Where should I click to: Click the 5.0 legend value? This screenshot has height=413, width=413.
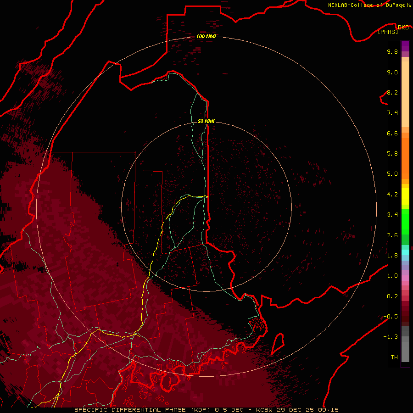[392, 174]
